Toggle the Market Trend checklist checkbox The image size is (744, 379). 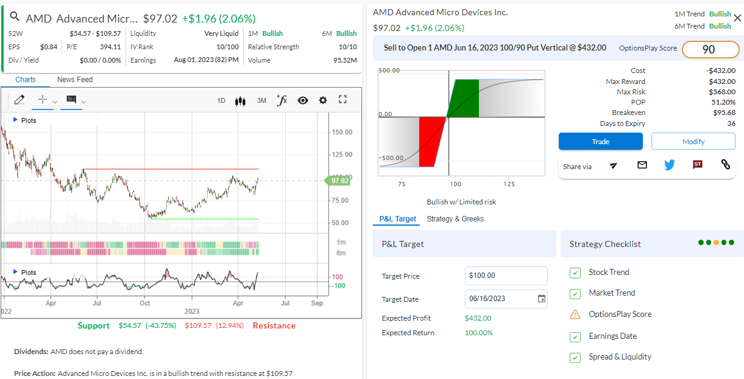(575, 294)
